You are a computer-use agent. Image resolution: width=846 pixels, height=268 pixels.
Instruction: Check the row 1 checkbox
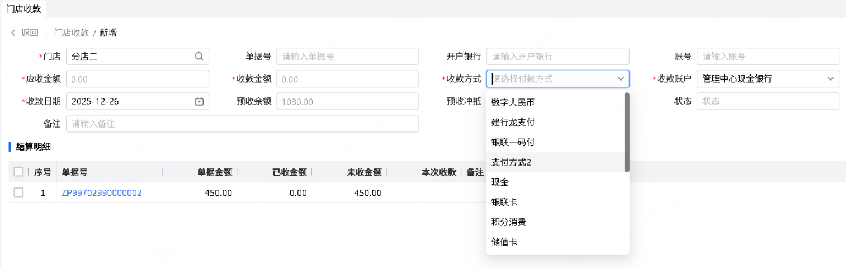coord(18,192)
